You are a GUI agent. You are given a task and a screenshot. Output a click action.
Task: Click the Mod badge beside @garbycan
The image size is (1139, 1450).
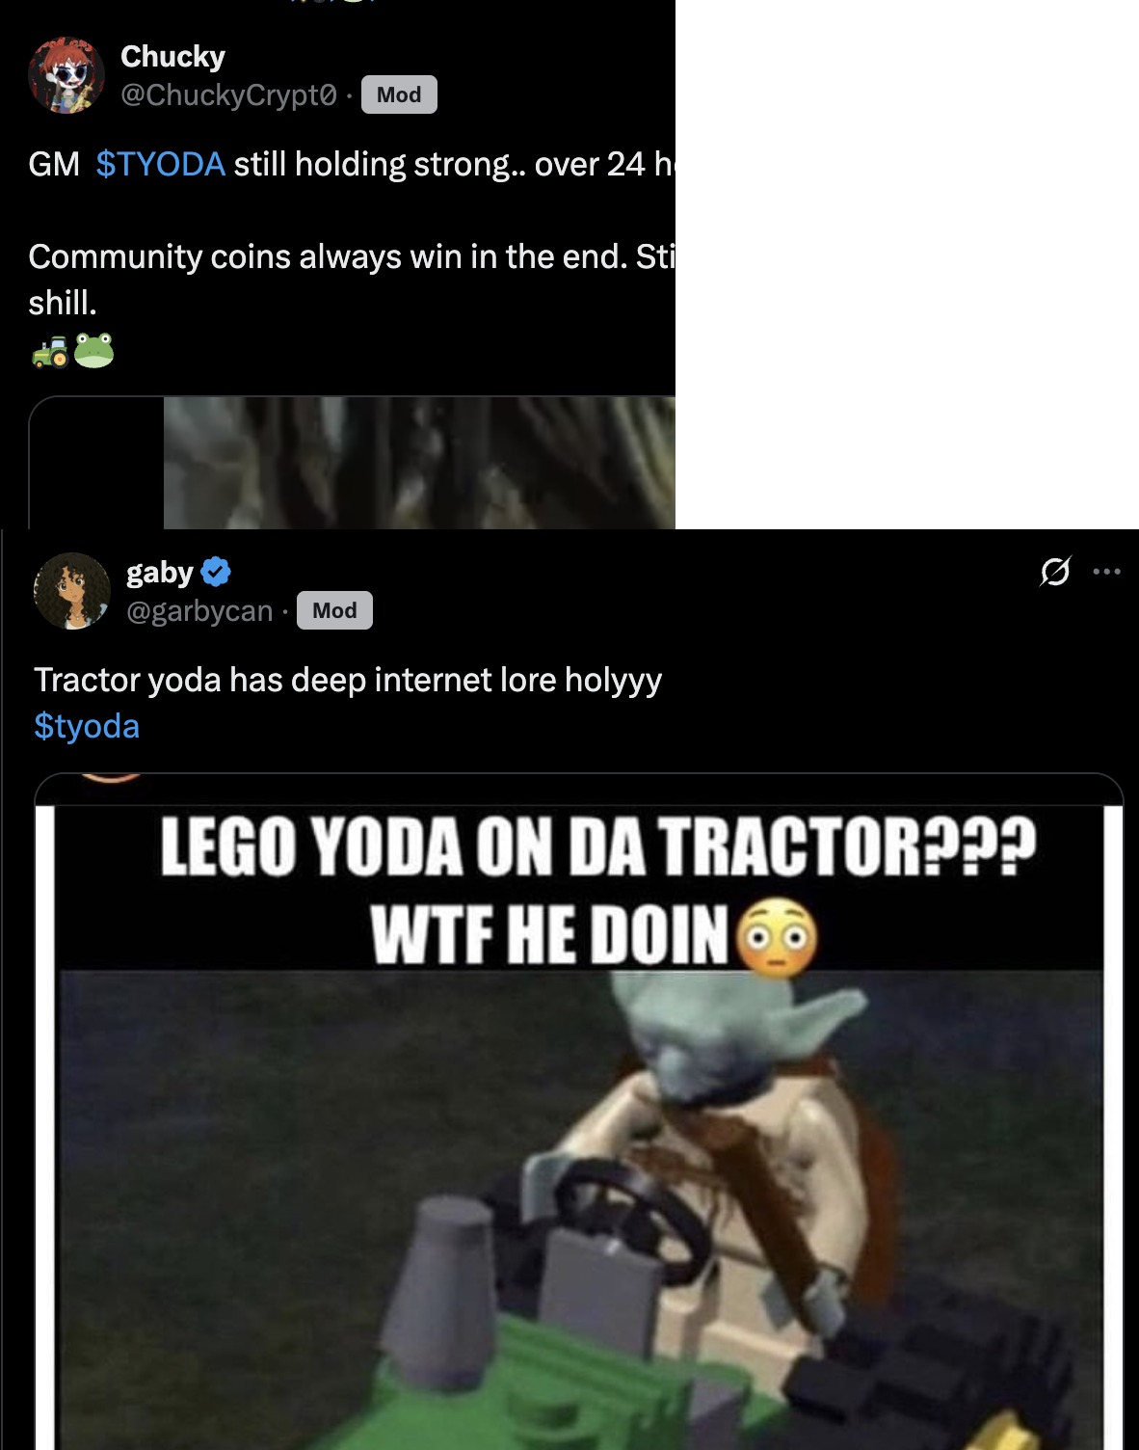[x=334, y=610]
